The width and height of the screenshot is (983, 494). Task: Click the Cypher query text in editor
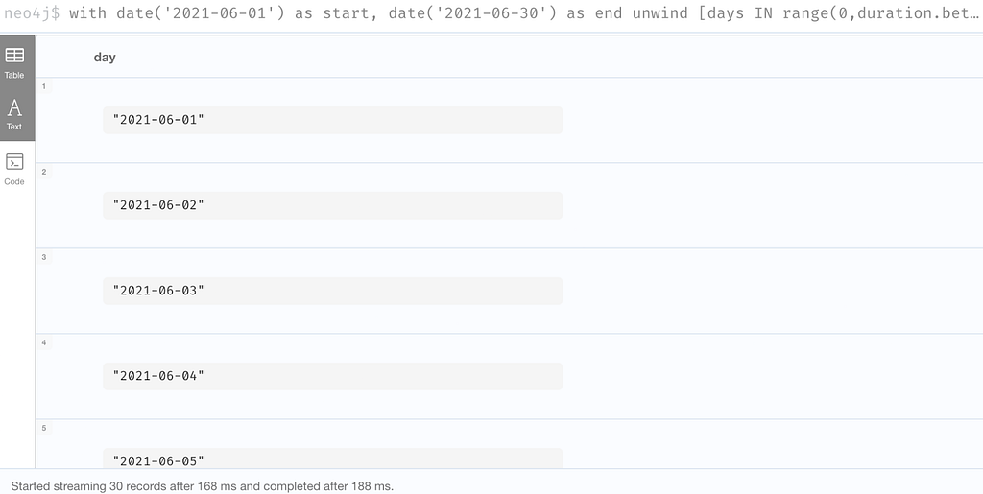524,13
